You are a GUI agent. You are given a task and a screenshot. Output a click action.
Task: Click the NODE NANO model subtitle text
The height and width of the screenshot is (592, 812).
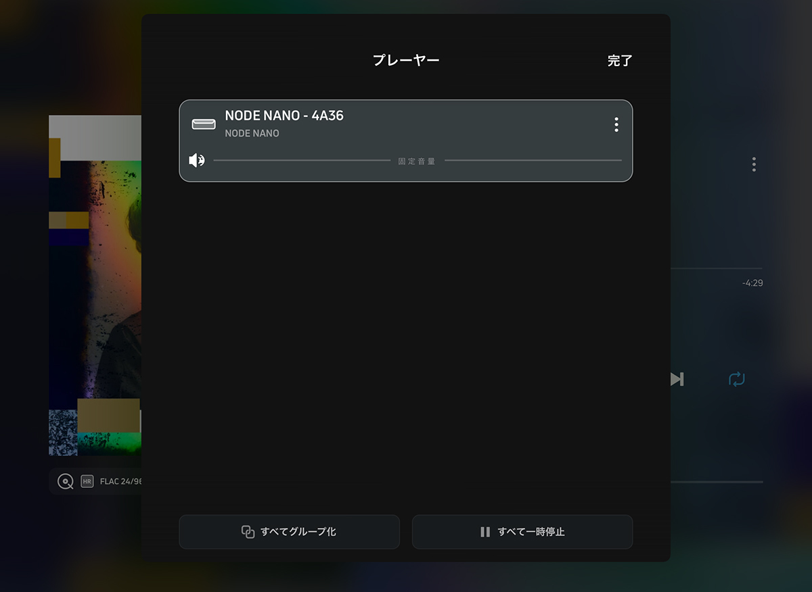tap(252, 134)
